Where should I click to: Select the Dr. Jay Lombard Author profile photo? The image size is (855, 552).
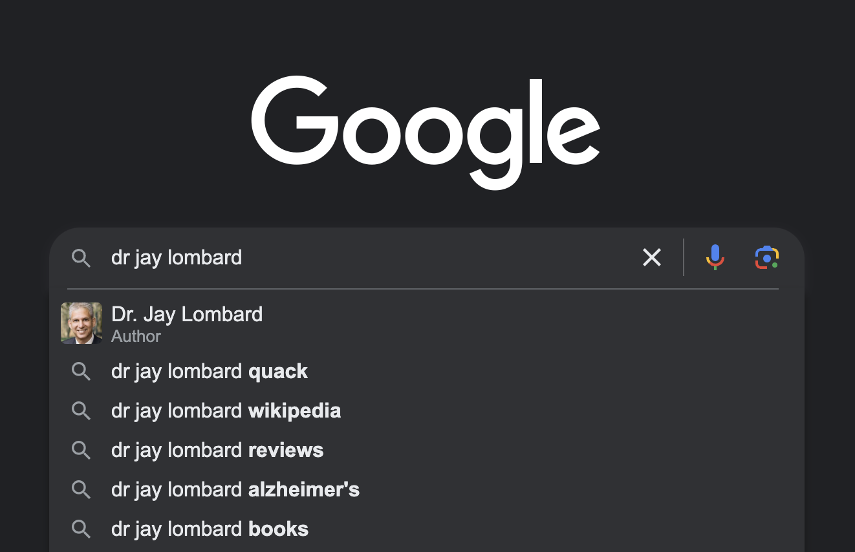pos(81,323)
